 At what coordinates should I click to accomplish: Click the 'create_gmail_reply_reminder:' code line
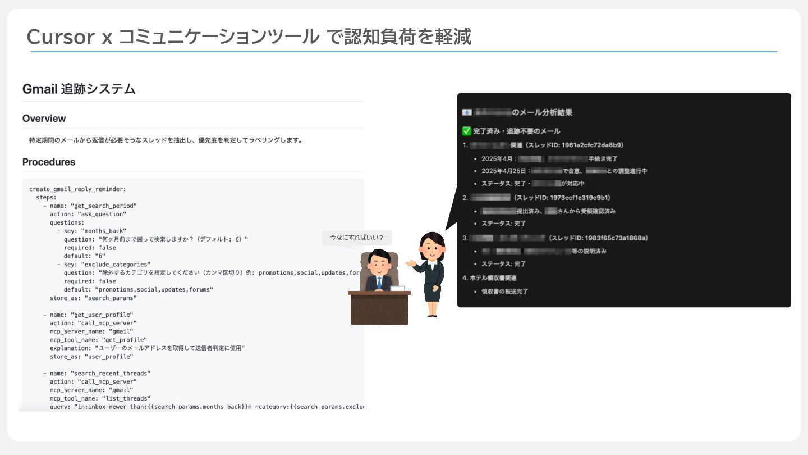[x=77, y=189]
